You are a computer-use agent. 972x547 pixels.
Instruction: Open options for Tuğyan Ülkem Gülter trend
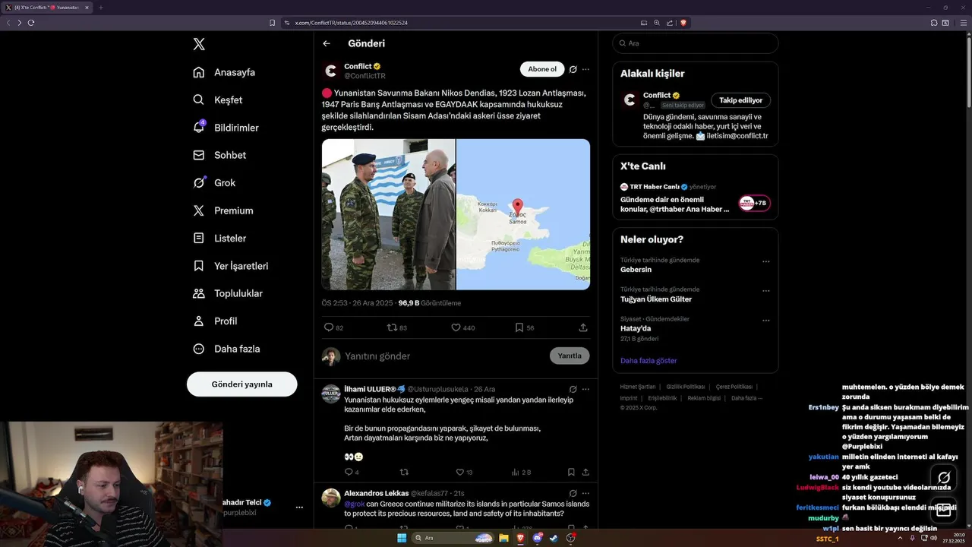tap(765, 290)
